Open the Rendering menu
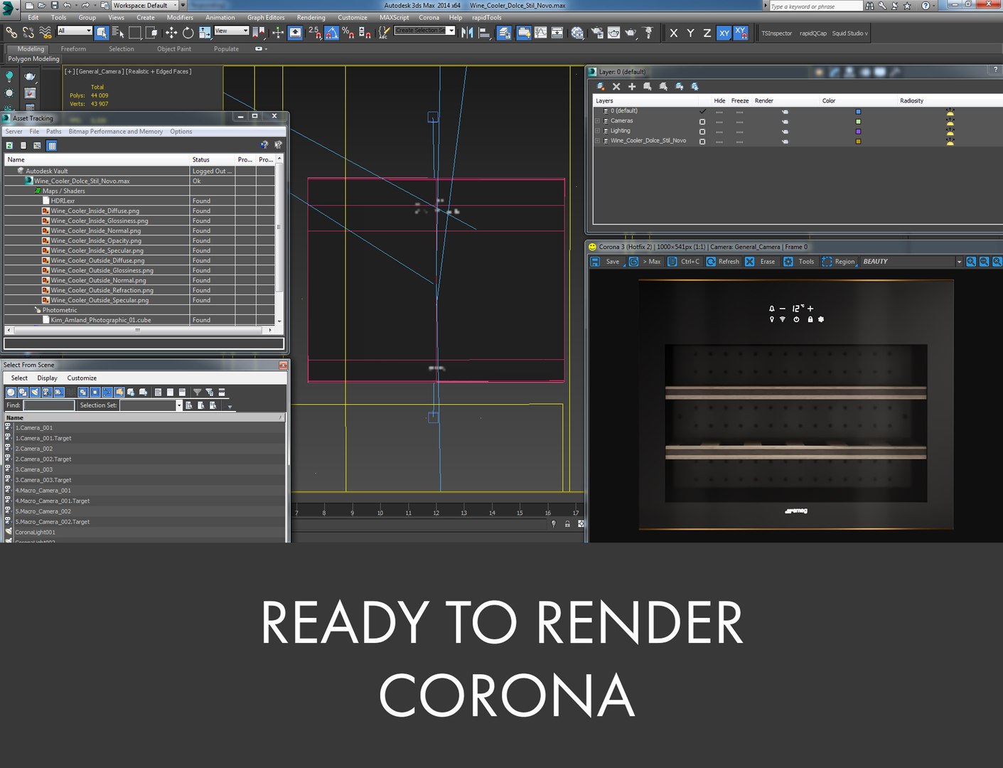Image resolution: width=1003 pixels, height=768 pixels. click(311, 18)
